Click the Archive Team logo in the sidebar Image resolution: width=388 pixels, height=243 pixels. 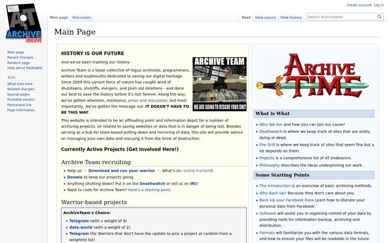coord(24,23)
